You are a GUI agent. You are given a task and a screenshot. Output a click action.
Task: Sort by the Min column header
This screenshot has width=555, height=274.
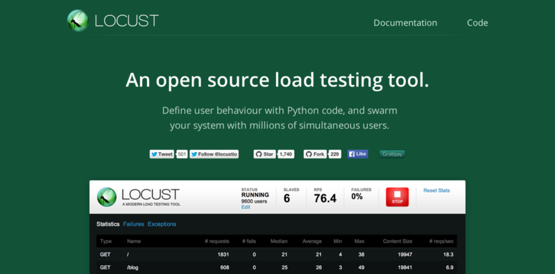338,241
